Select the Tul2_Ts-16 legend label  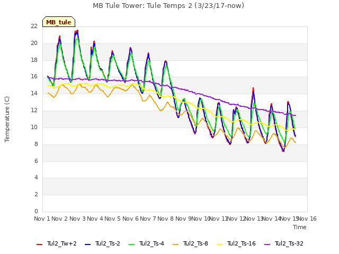[x=242, y=243]
